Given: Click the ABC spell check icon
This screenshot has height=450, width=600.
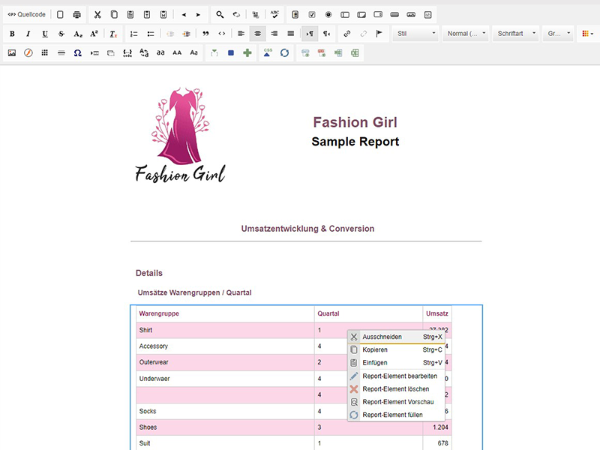Looking at the screenshot, I should point(274,14).
